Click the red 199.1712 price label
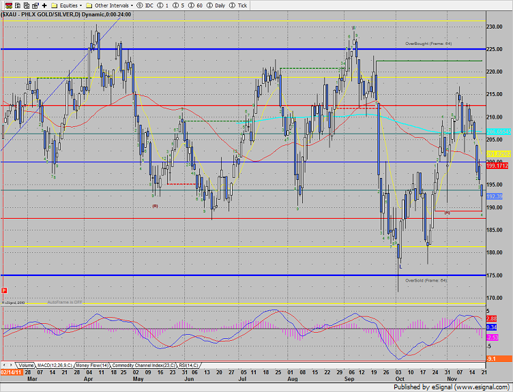513x392 pixels. (x=497, y=166)
